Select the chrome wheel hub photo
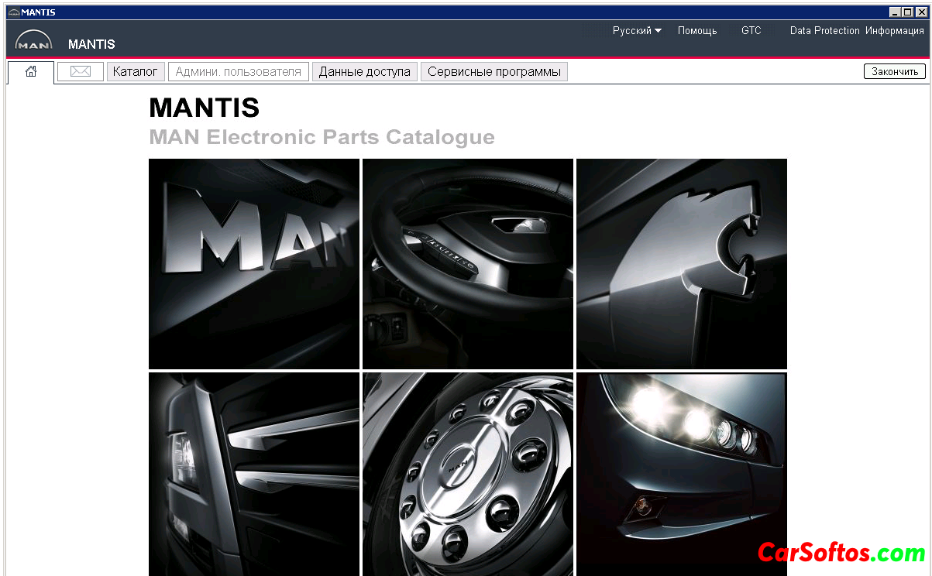The image size is (932, 576). tap(468, 474)
